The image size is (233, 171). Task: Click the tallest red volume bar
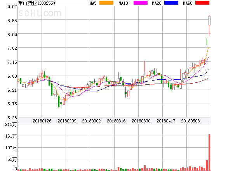209,152
